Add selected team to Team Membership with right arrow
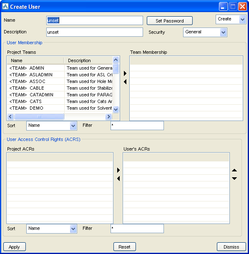Screen dimensions: 249x254 click(125, 73)
